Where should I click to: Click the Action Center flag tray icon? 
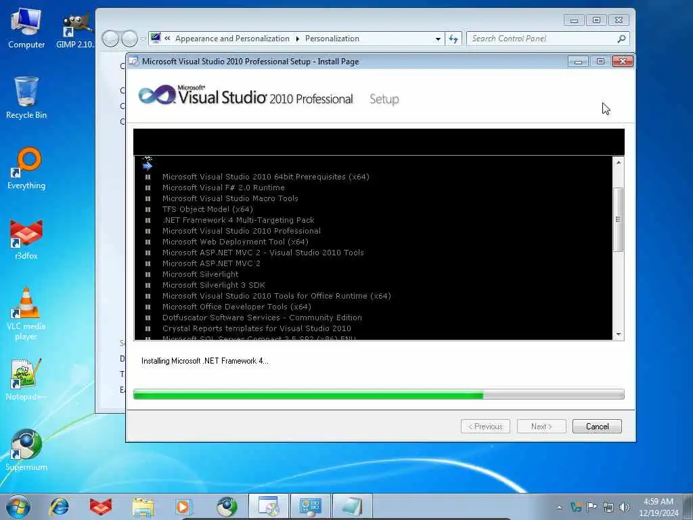point(591,506)
